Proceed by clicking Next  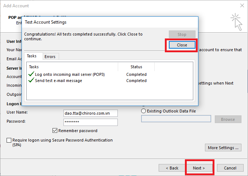click(x=199, y=168)
